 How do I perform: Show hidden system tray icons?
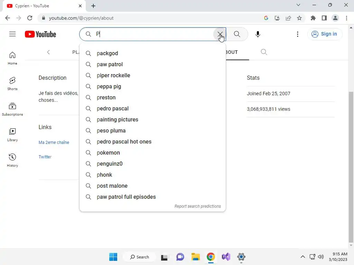302,257
